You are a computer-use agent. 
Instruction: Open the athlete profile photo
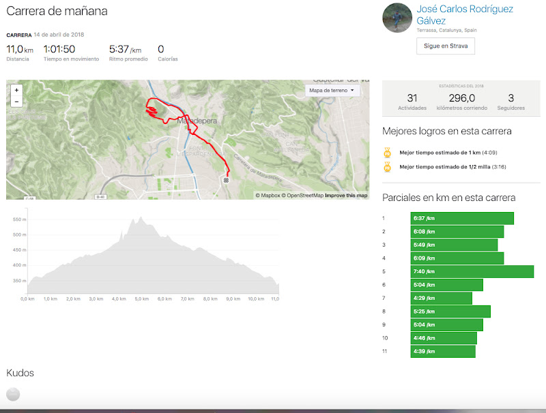pos(397,18)
